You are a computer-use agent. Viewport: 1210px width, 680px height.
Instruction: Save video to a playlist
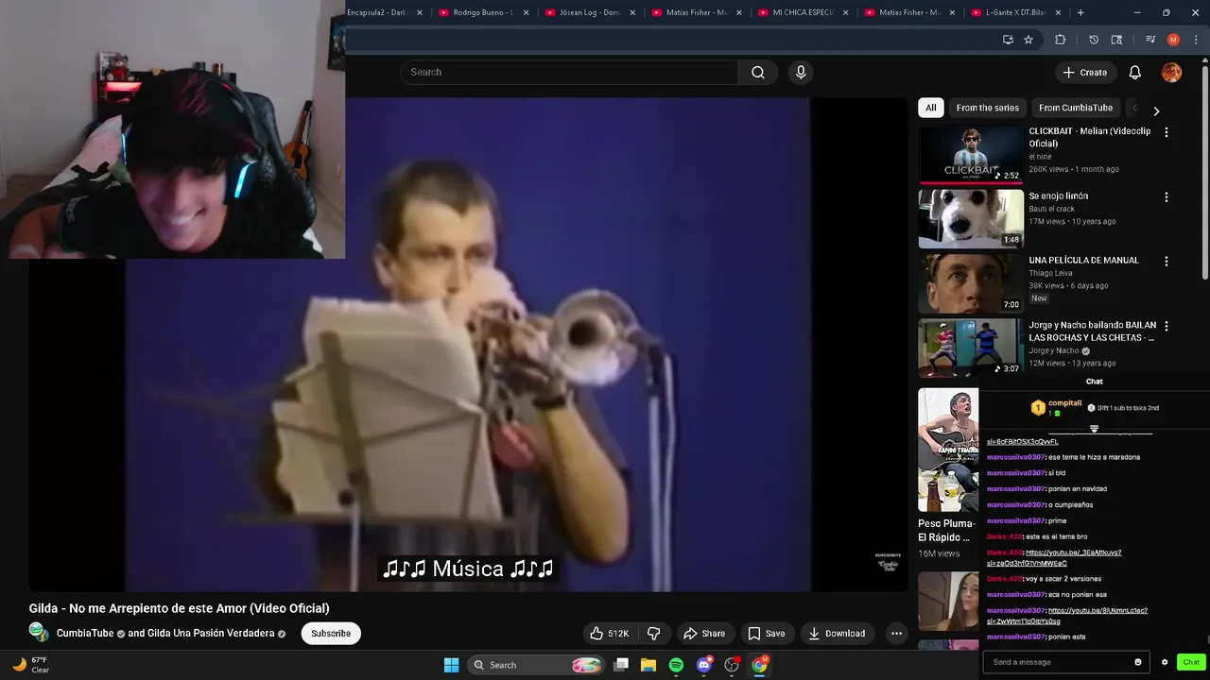click(767, 634)
